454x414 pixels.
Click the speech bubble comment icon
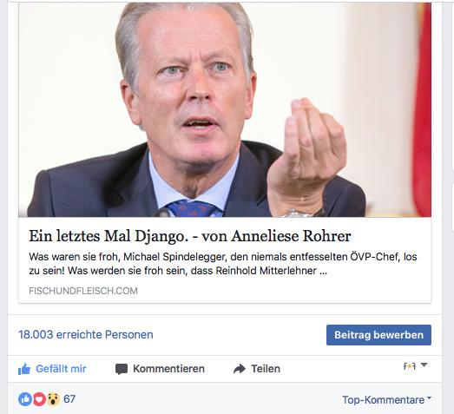click(x=122, y=369)
